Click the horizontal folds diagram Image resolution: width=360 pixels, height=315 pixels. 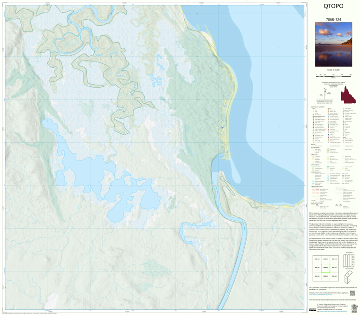point(349,260)
